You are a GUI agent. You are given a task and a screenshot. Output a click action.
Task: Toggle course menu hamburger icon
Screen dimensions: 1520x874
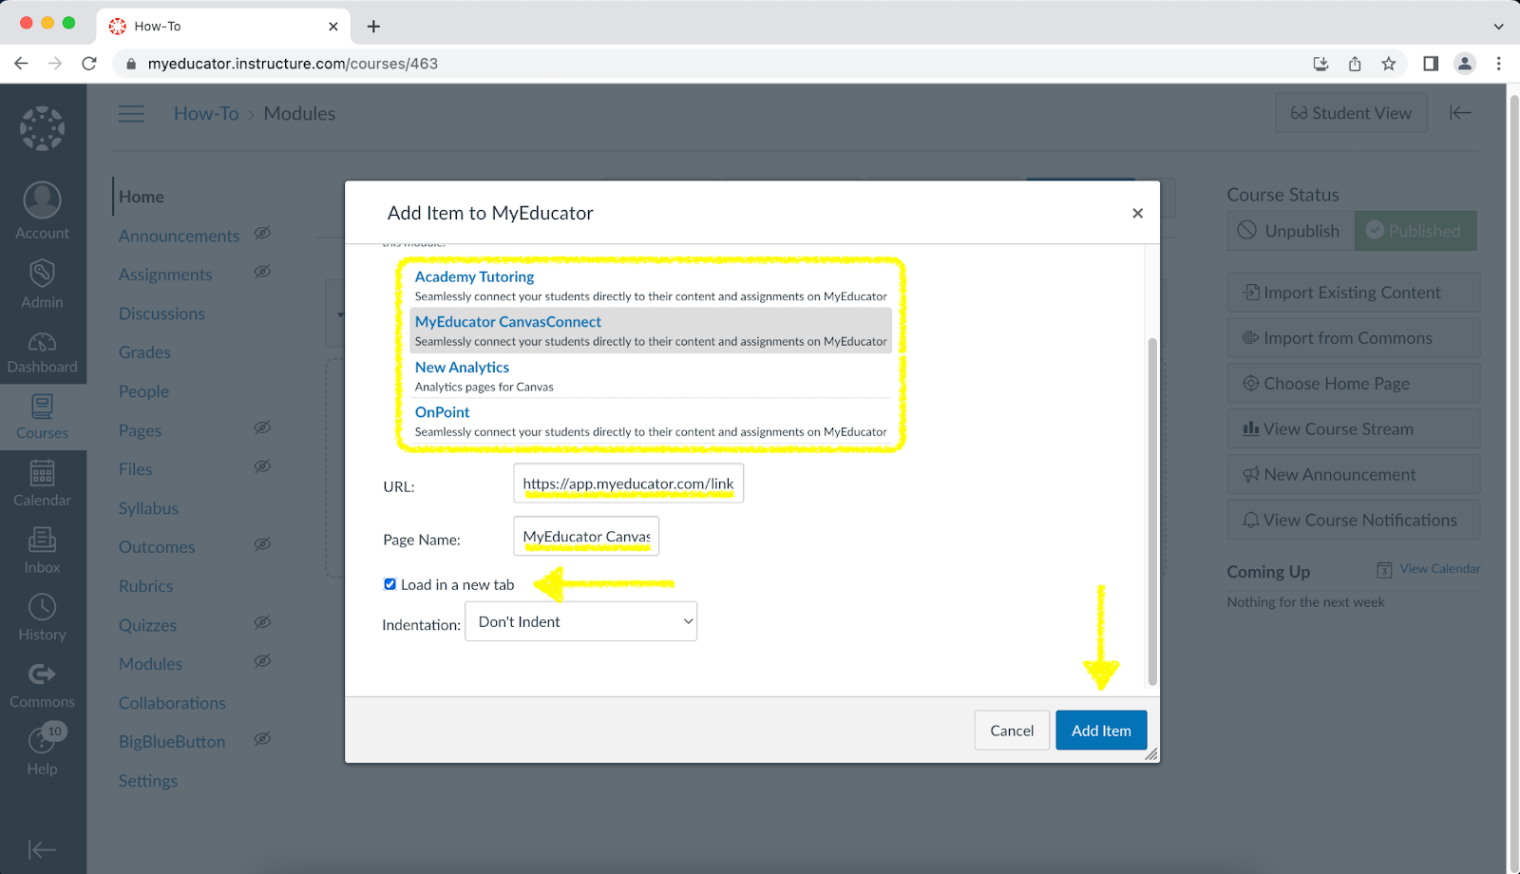tap(131, 114)
